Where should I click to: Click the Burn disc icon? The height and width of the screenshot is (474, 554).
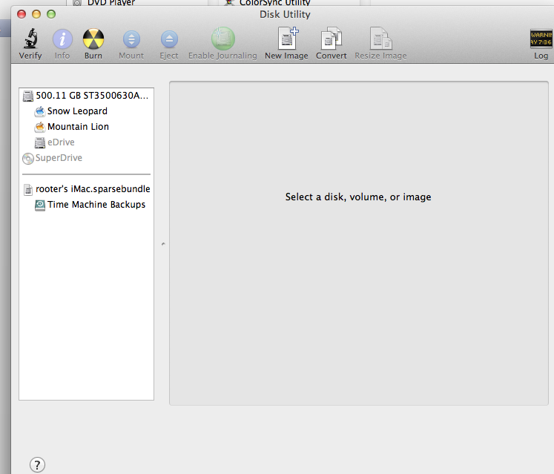click(93, 39)
